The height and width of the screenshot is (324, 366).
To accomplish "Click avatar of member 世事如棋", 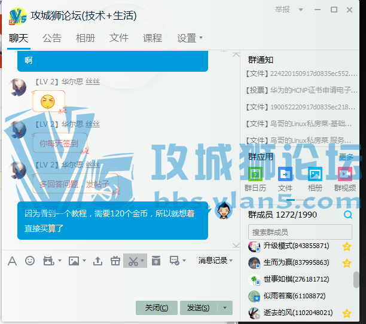I will click(x=254, y=280).
